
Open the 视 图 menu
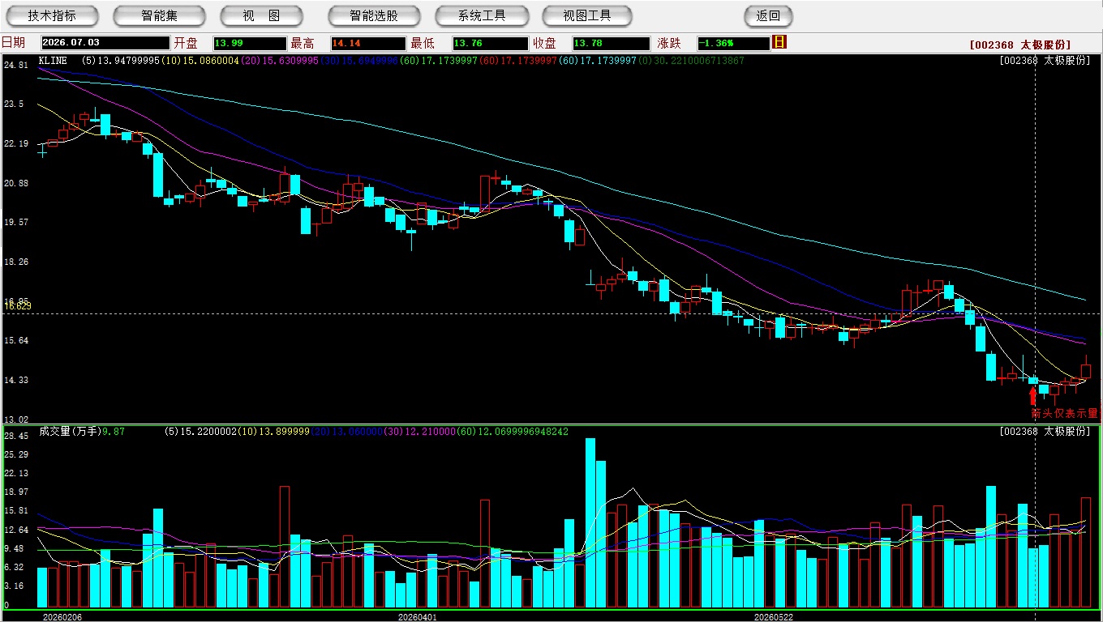[261, 15]
